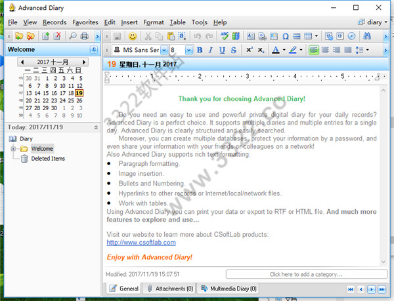Open the Records menu
The height and width of the screenshot is (301, 394).
[x=55, y=22]
